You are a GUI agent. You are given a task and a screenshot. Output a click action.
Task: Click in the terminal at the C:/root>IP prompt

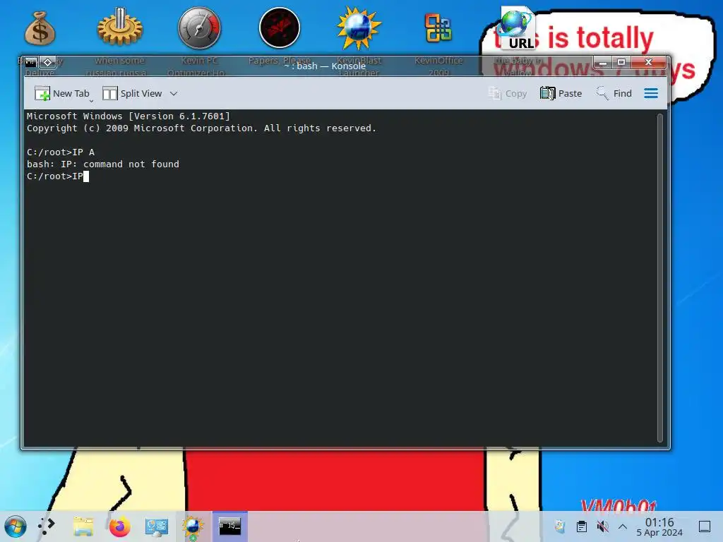coord(58,176)
